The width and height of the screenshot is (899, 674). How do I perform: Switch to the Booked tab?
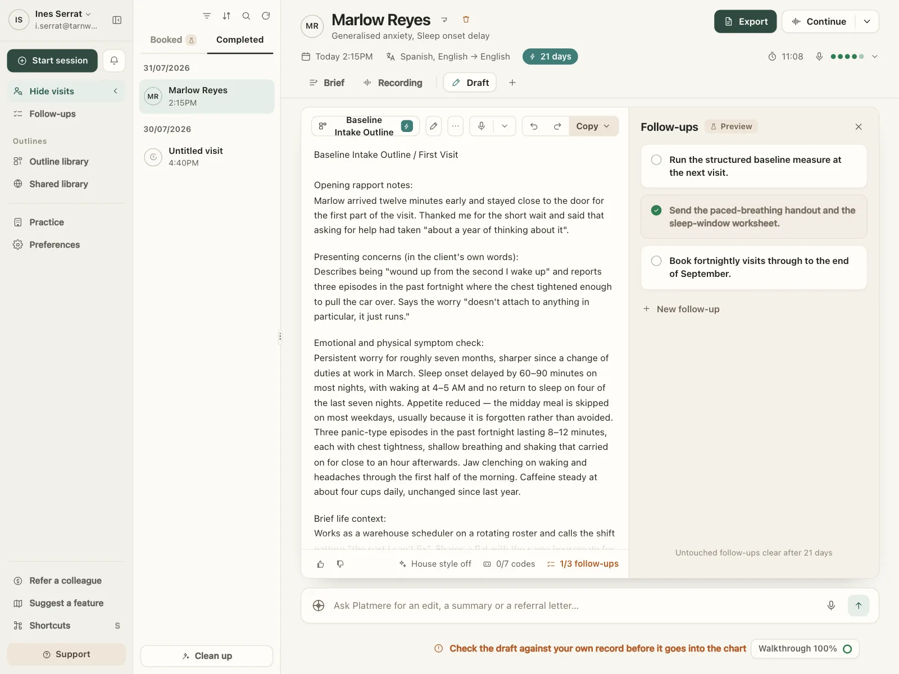tap(173, 40)
